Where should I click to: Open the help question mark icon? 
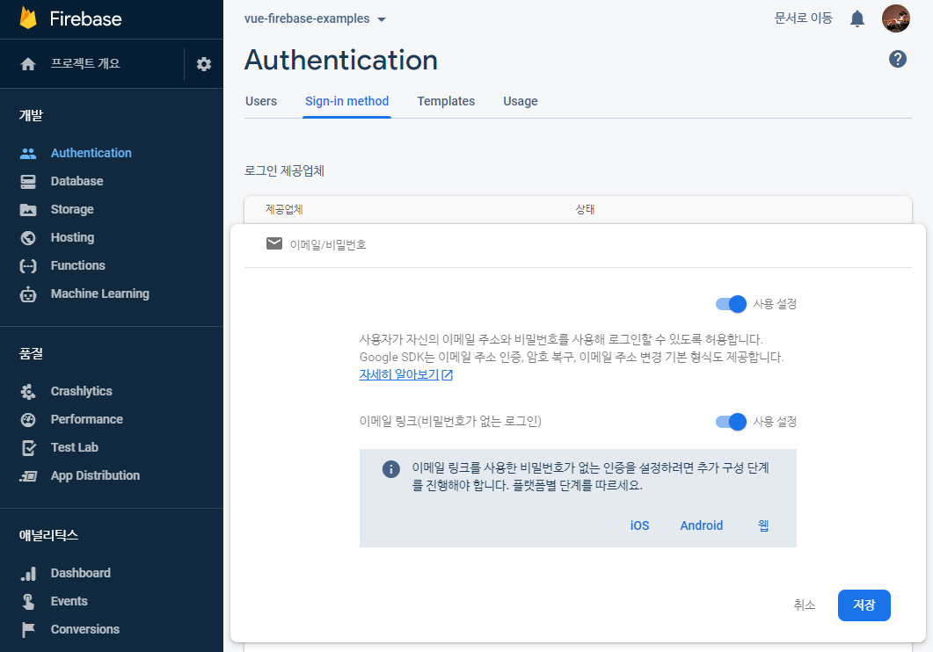897,59
